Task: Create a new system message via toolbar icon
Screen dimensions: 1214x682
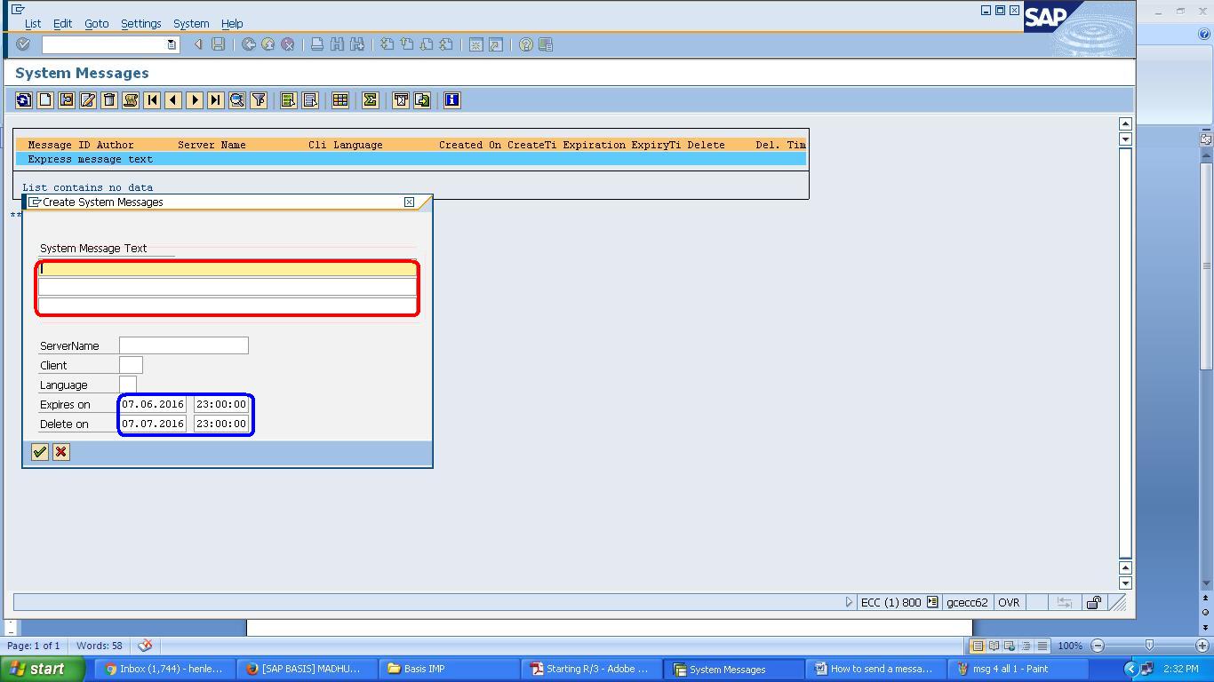Action: pyautogui.click(x=45, y=99)
